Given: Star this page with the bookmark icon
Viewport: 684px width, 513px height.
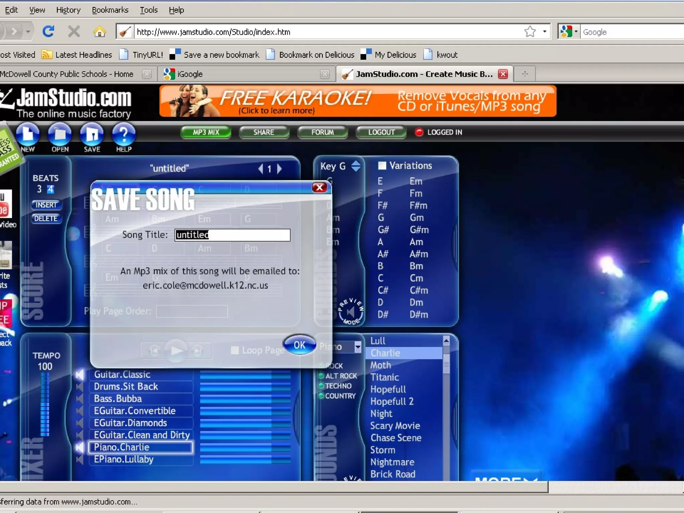Looking at the screenshot, I should (x=530, y=32).
